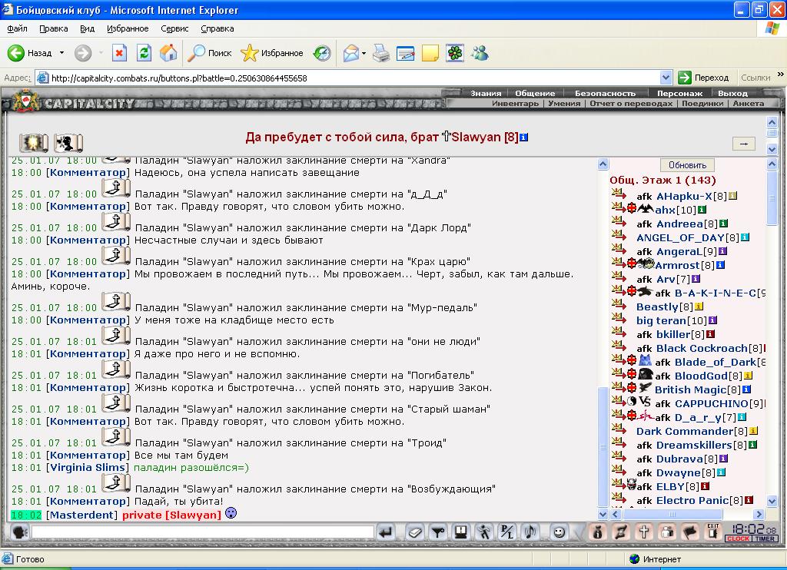This screenshot has height=570, width=787.
Task: Click the paladin cross icon in bottom bar
Action: [x=644, y=532]
